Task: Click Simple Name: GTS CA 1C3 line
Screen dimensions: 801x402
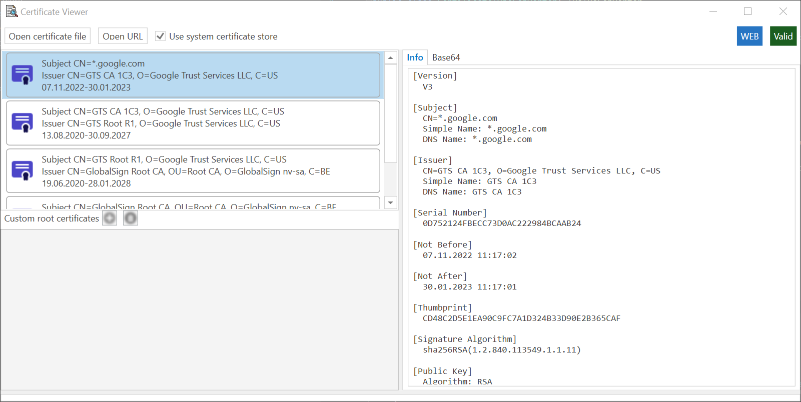Action: [479, 181]
